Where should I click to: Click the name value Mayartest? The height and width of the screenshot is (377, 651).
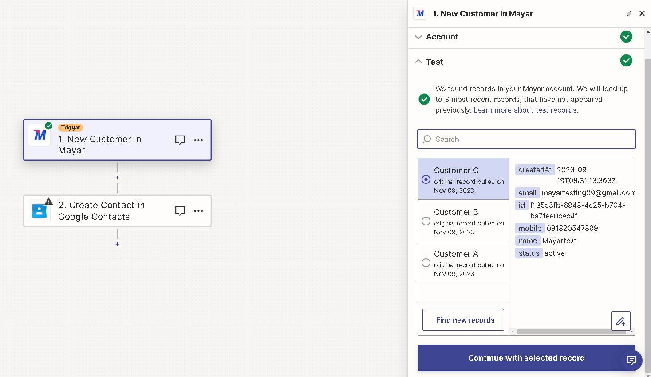[559, 241]
